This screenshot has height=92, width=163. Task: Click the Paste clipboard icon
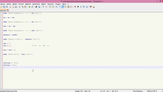coord(25,7)
